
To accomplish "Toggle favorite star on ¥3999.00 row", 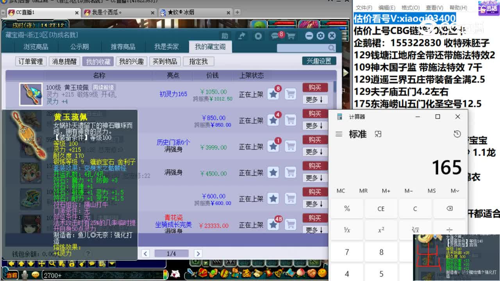I will tap(273, 146).
